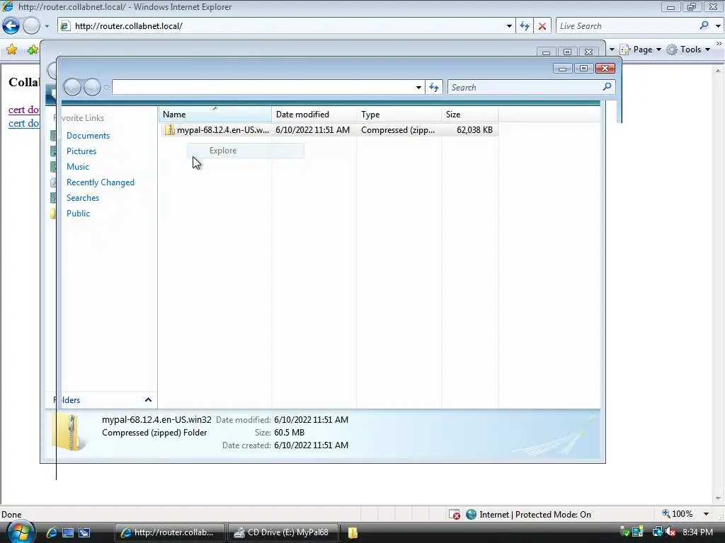Select the mypal-68.12.4.en-US zip file
Screen dimensions: 725x543
223,130
